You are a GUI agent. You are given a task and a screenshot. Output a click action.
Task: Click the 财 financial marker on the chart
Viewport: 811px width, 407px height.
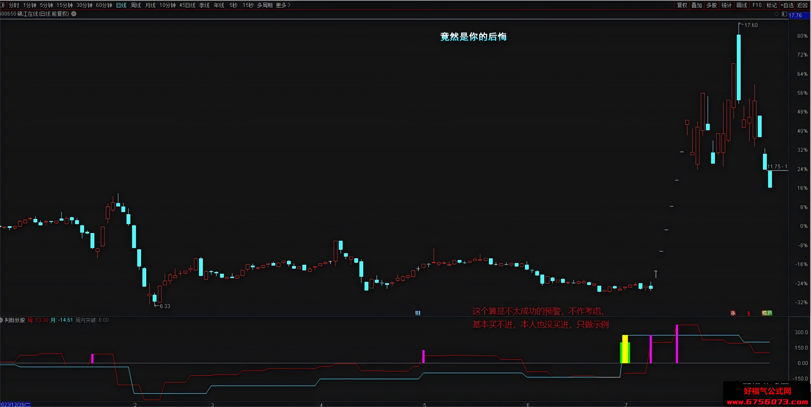(x=418, y=313)
